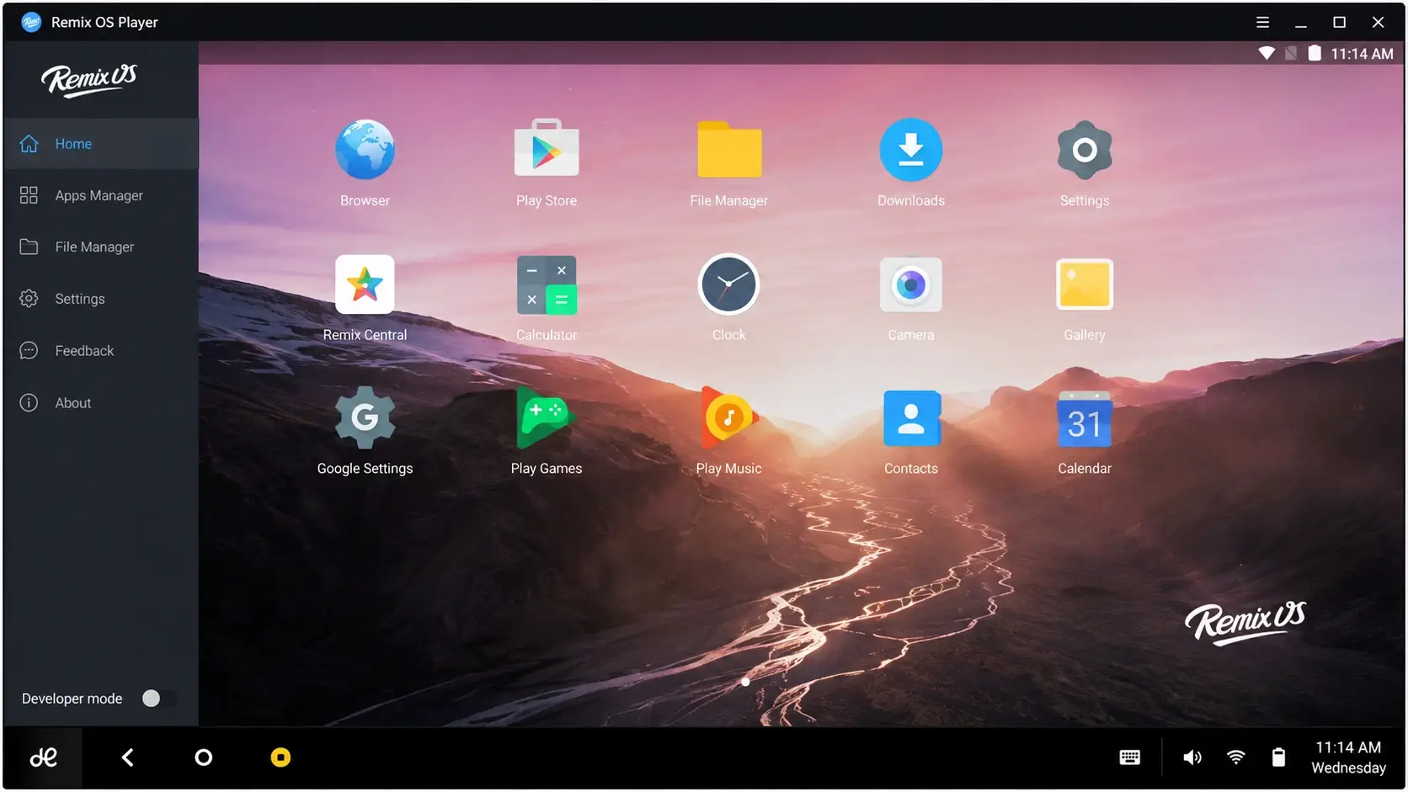Screen dimensions: 1408x792
Task: Open the Calendar app
Action: coord(1085,419)
